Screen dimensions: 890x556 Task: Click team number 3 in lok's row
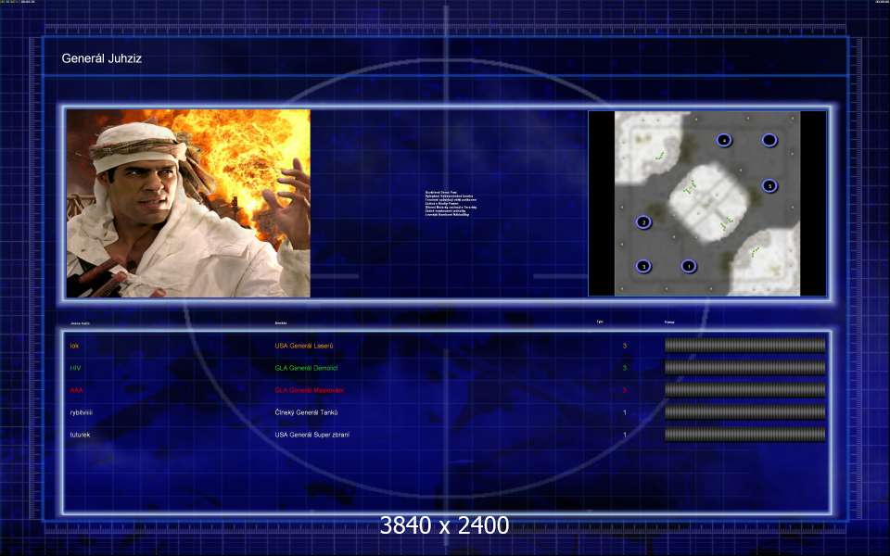[624, 346]
